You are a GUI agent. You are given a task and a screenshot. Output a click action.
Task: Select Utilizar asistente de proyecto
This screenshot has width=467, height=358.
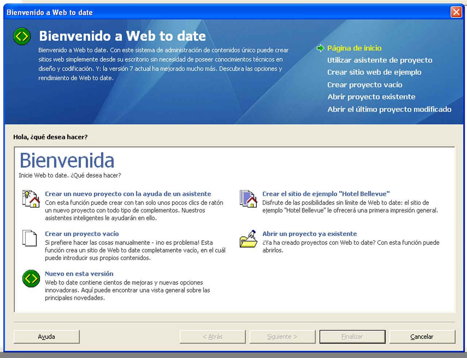coord(379,60)
